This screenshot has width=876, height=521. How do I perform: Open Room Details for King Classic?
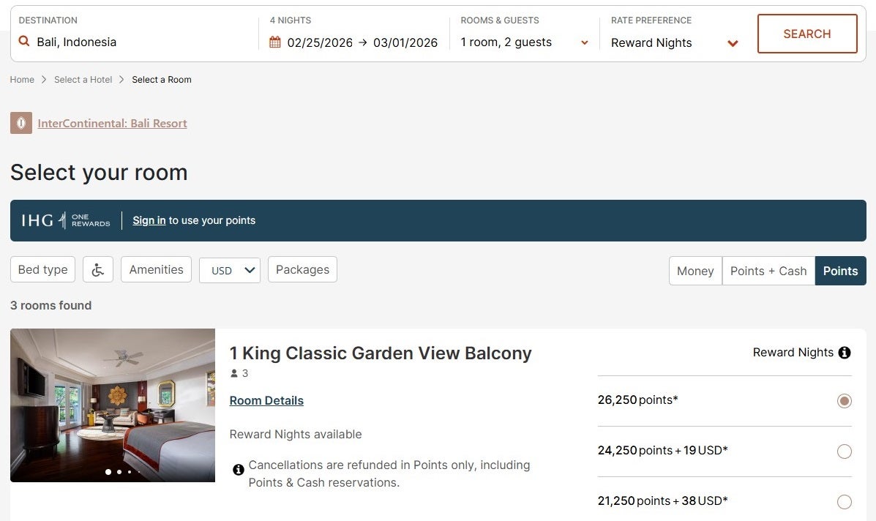coord(266,400)
